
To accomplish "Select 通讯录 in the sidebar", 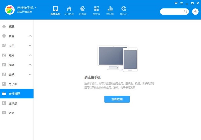I will click(13, 103).
